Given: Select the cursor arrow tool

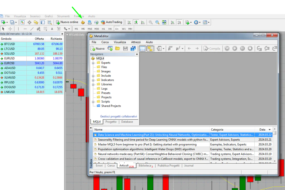Looking at the screenshot, I should pos(3,29).
